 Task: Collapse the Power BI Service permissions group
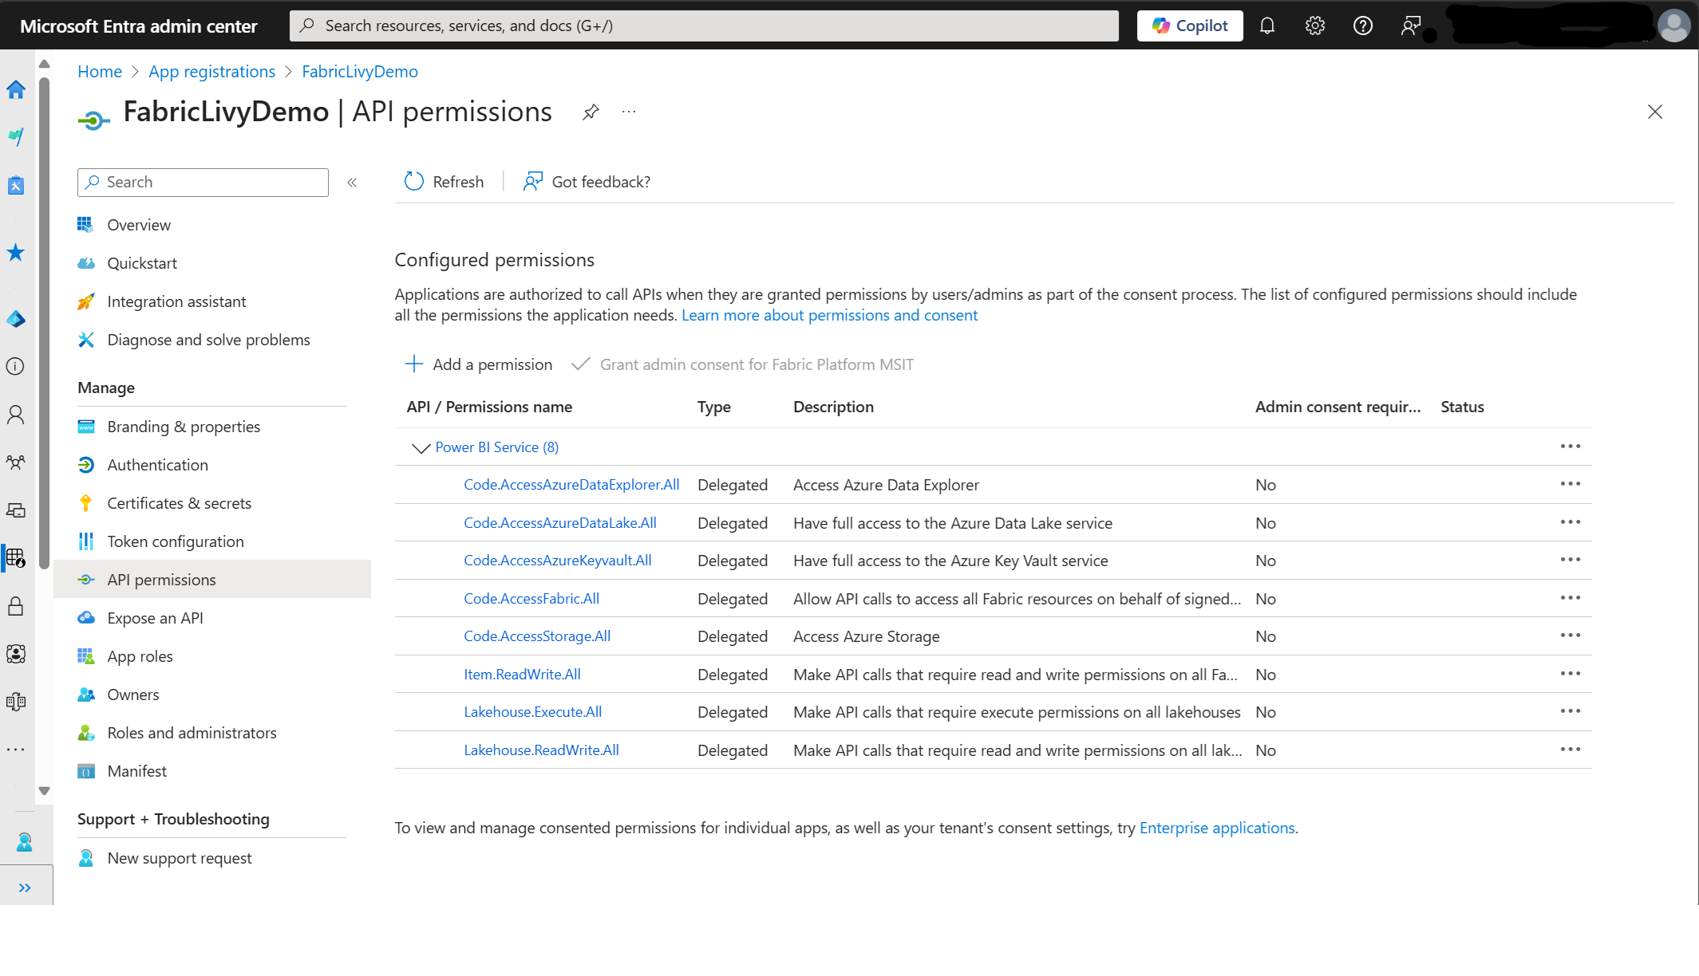(x=421, y=448)
